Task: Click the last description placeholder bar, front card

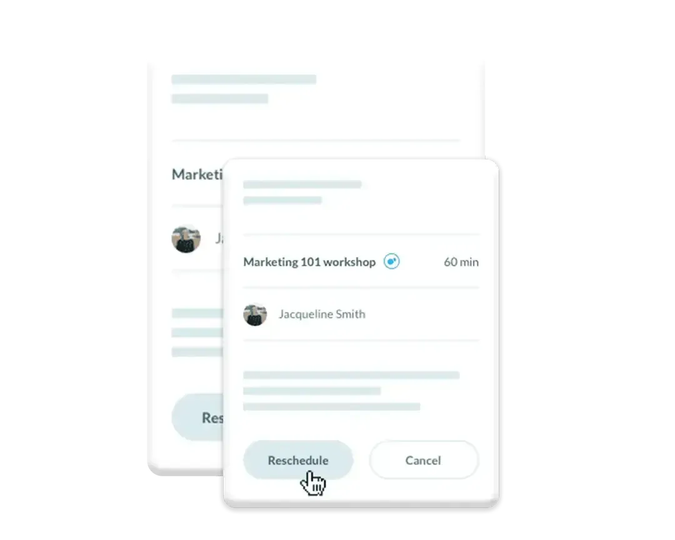Action: (331, 406)
